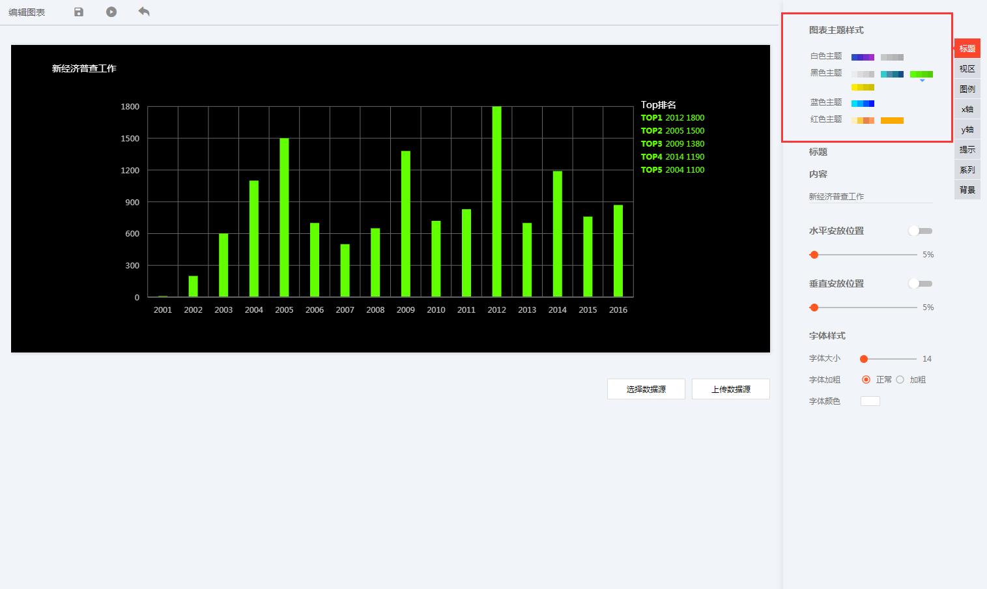Screen dimensions: 987x589
Task: Click the title content input 新经济普查工作
Action: click(x=870, y=196)
